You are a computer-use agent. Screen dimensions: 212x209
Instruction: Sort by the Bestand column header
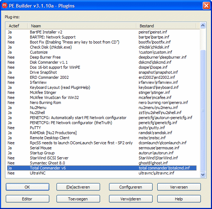[x=166, y=26]
